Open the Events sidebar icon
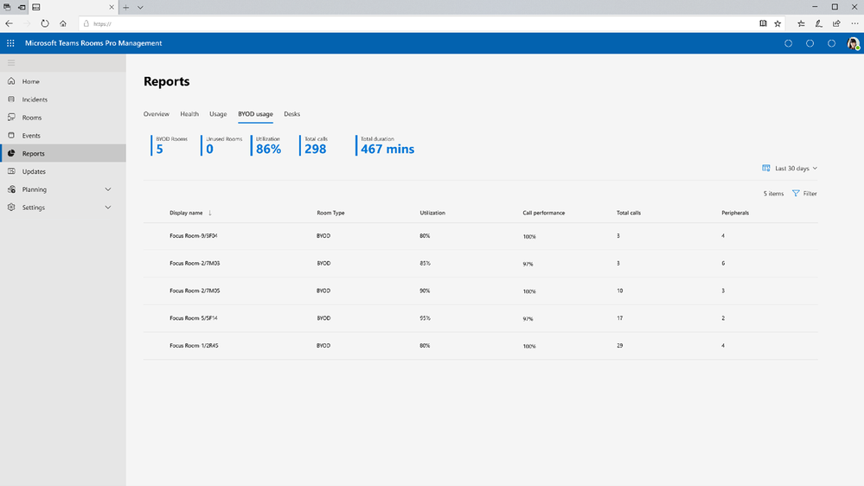Screen dimensions: 864x486 [11, 135]
